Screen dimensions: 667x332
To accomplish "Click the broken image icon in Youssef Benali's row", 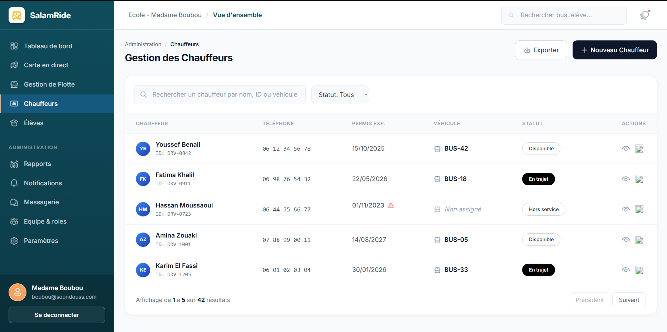I will (639, 149).
